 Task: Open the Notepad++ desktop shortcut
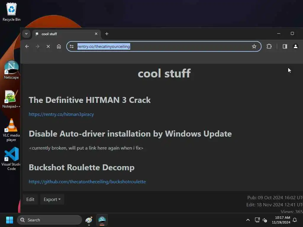pyautogui.click(x=11, y=99)
